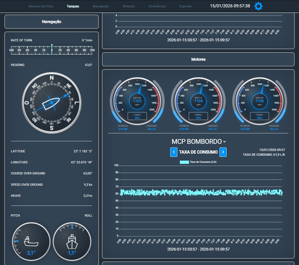The image size is (299, 265).
Task: Collapse the Navegação panel header
Action: (51, 22)
